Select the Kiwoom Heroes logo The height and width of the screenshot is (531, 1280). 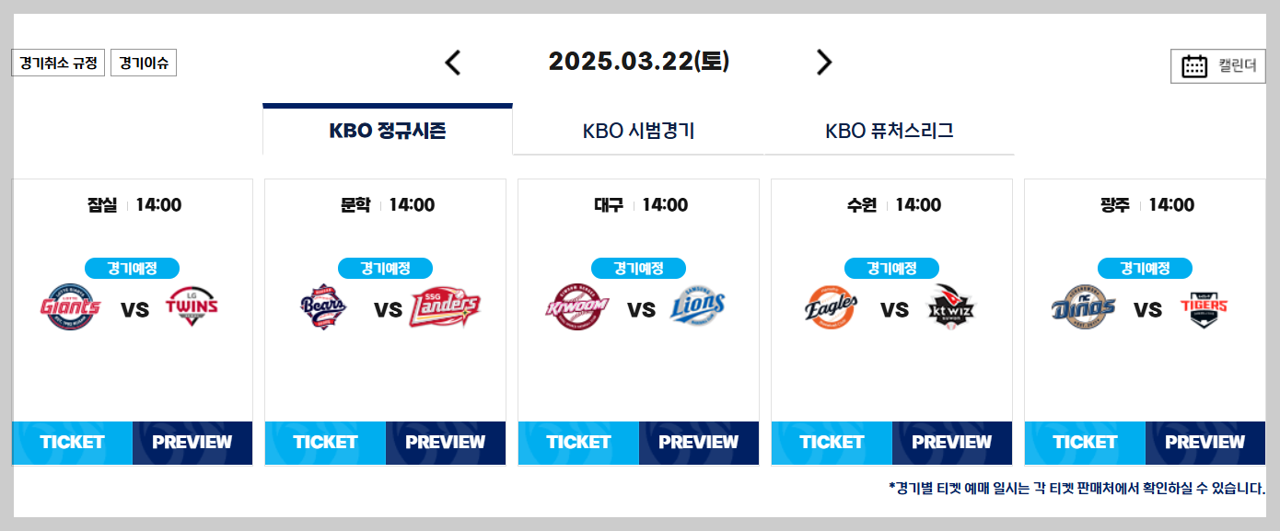577,305
